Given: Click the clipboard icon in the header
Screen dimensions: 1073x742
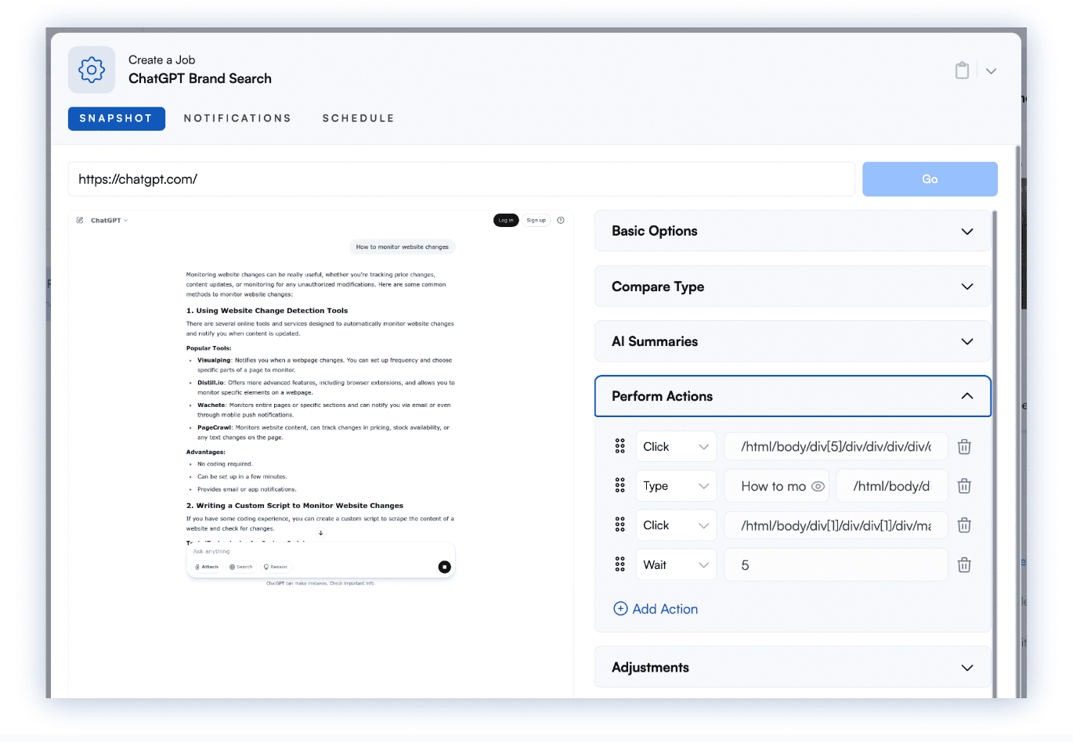Looking at the screenshot, I should click(x=962, y=70).
